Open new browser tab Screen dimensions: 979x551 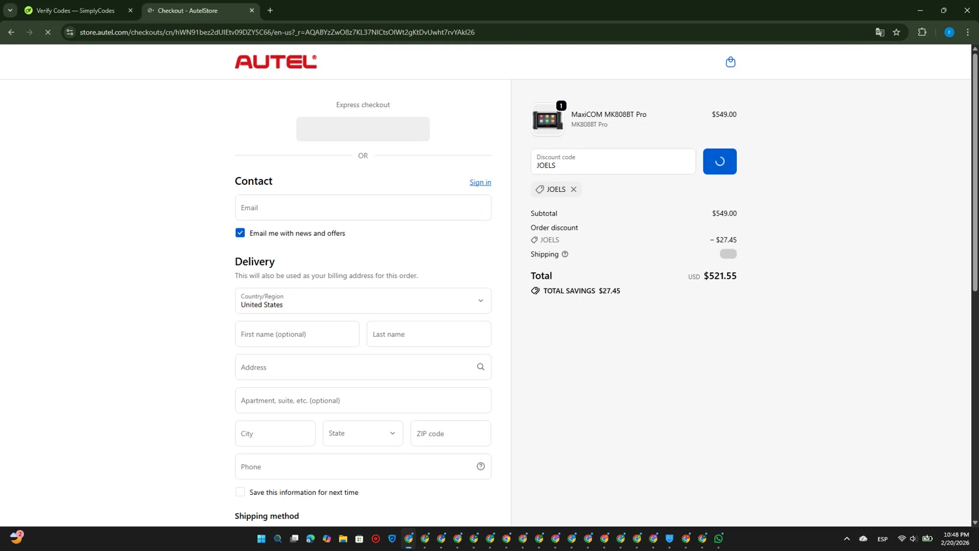pos(270,10)
